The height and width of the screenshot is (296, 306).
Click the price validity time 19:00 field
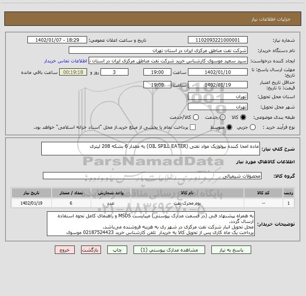[x=157, y=85]
